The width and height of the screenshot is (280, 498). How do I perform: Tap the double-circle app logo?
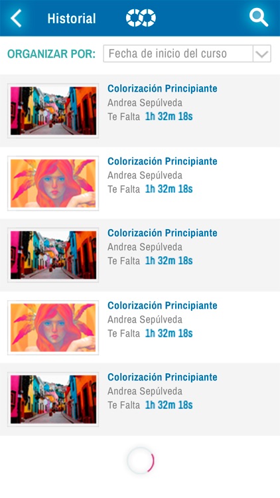coord(141,18)
